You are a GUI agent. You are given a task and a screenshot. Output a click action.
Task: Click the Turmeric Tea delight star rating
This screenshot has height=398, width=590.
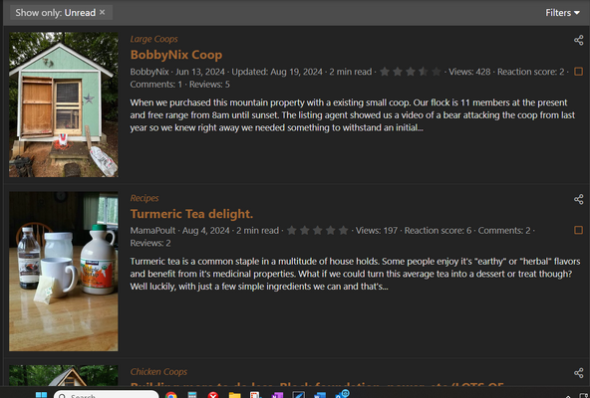318,230
